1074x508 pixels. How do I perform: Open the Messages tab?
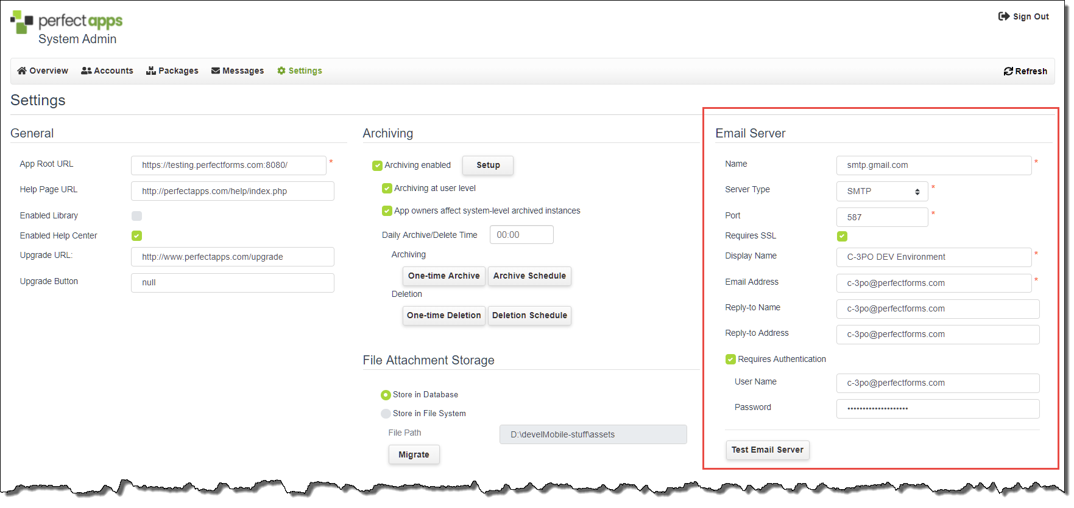[238, 71]
